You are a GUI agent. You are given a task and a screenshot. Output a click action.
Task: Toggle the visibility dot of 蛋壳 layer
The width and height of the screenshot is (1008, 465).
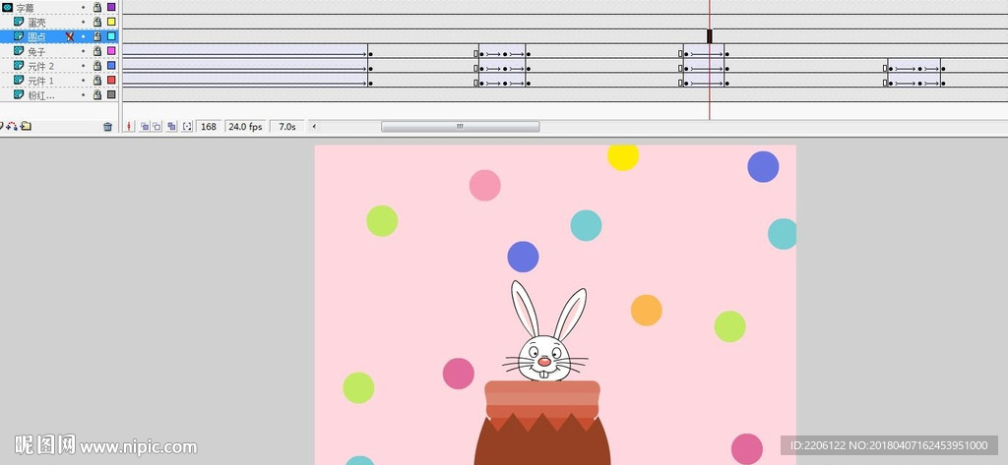click(83, 22)
